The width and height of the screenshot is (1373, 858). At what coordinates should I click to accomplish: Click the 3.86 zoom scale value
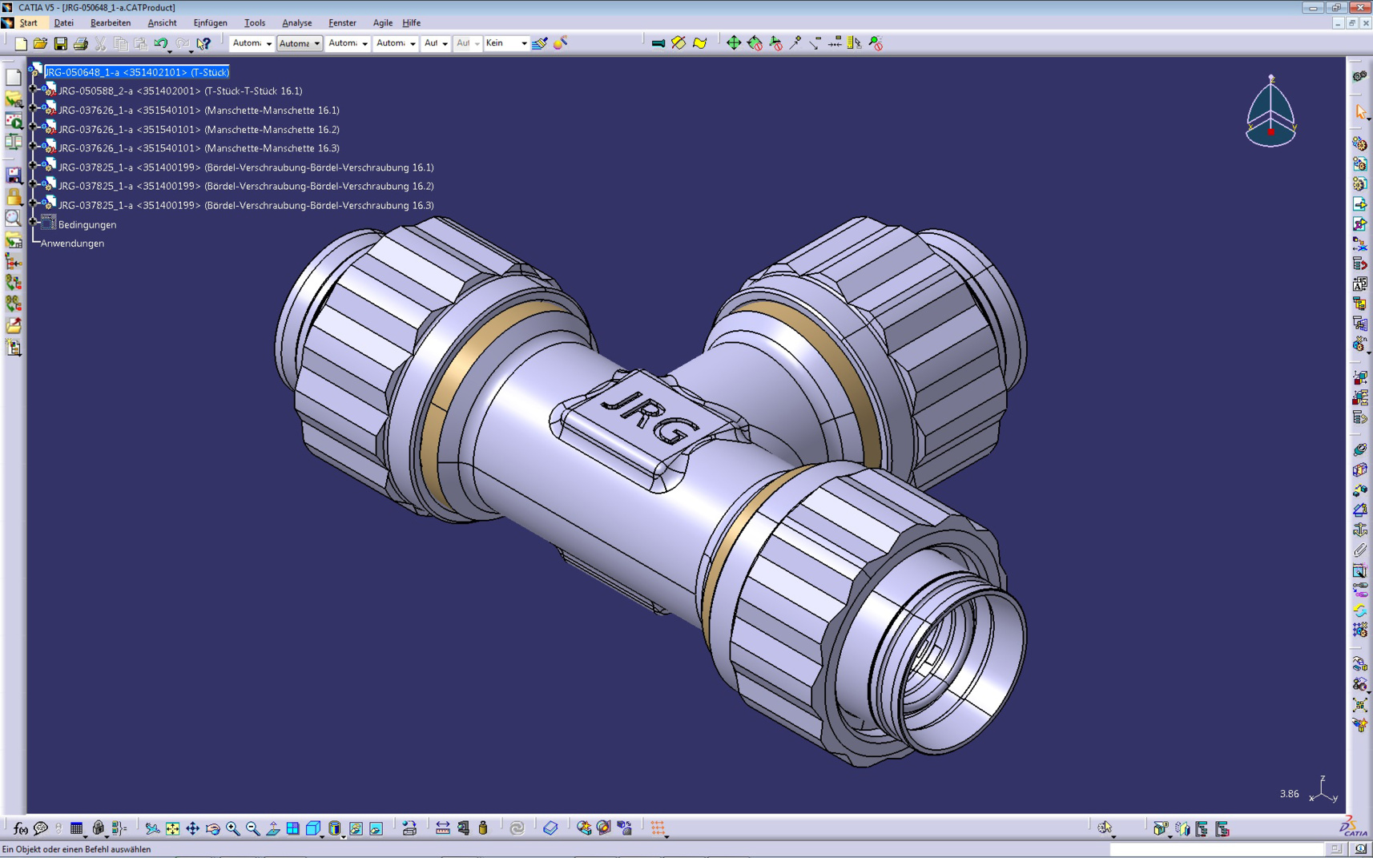[x=1288, y=794]
